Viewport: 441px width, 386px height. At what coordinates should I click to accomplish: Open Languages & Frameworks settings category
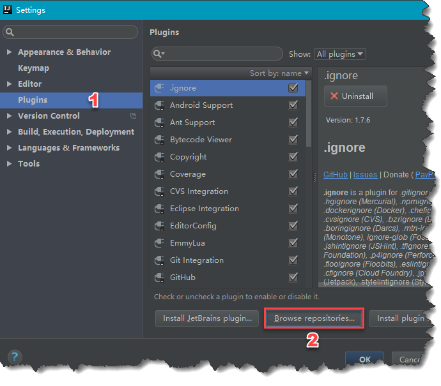click(x=68, y=147)
